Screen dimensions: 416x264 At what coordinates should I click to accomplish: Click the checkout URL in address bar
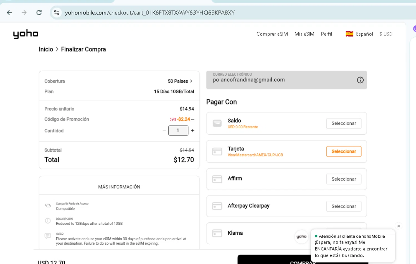[150, 13]
